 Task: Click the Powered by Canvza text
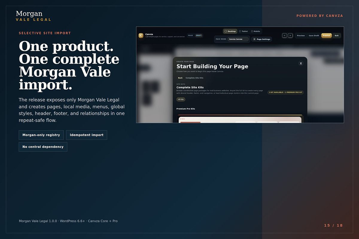[x=320, y=16]
